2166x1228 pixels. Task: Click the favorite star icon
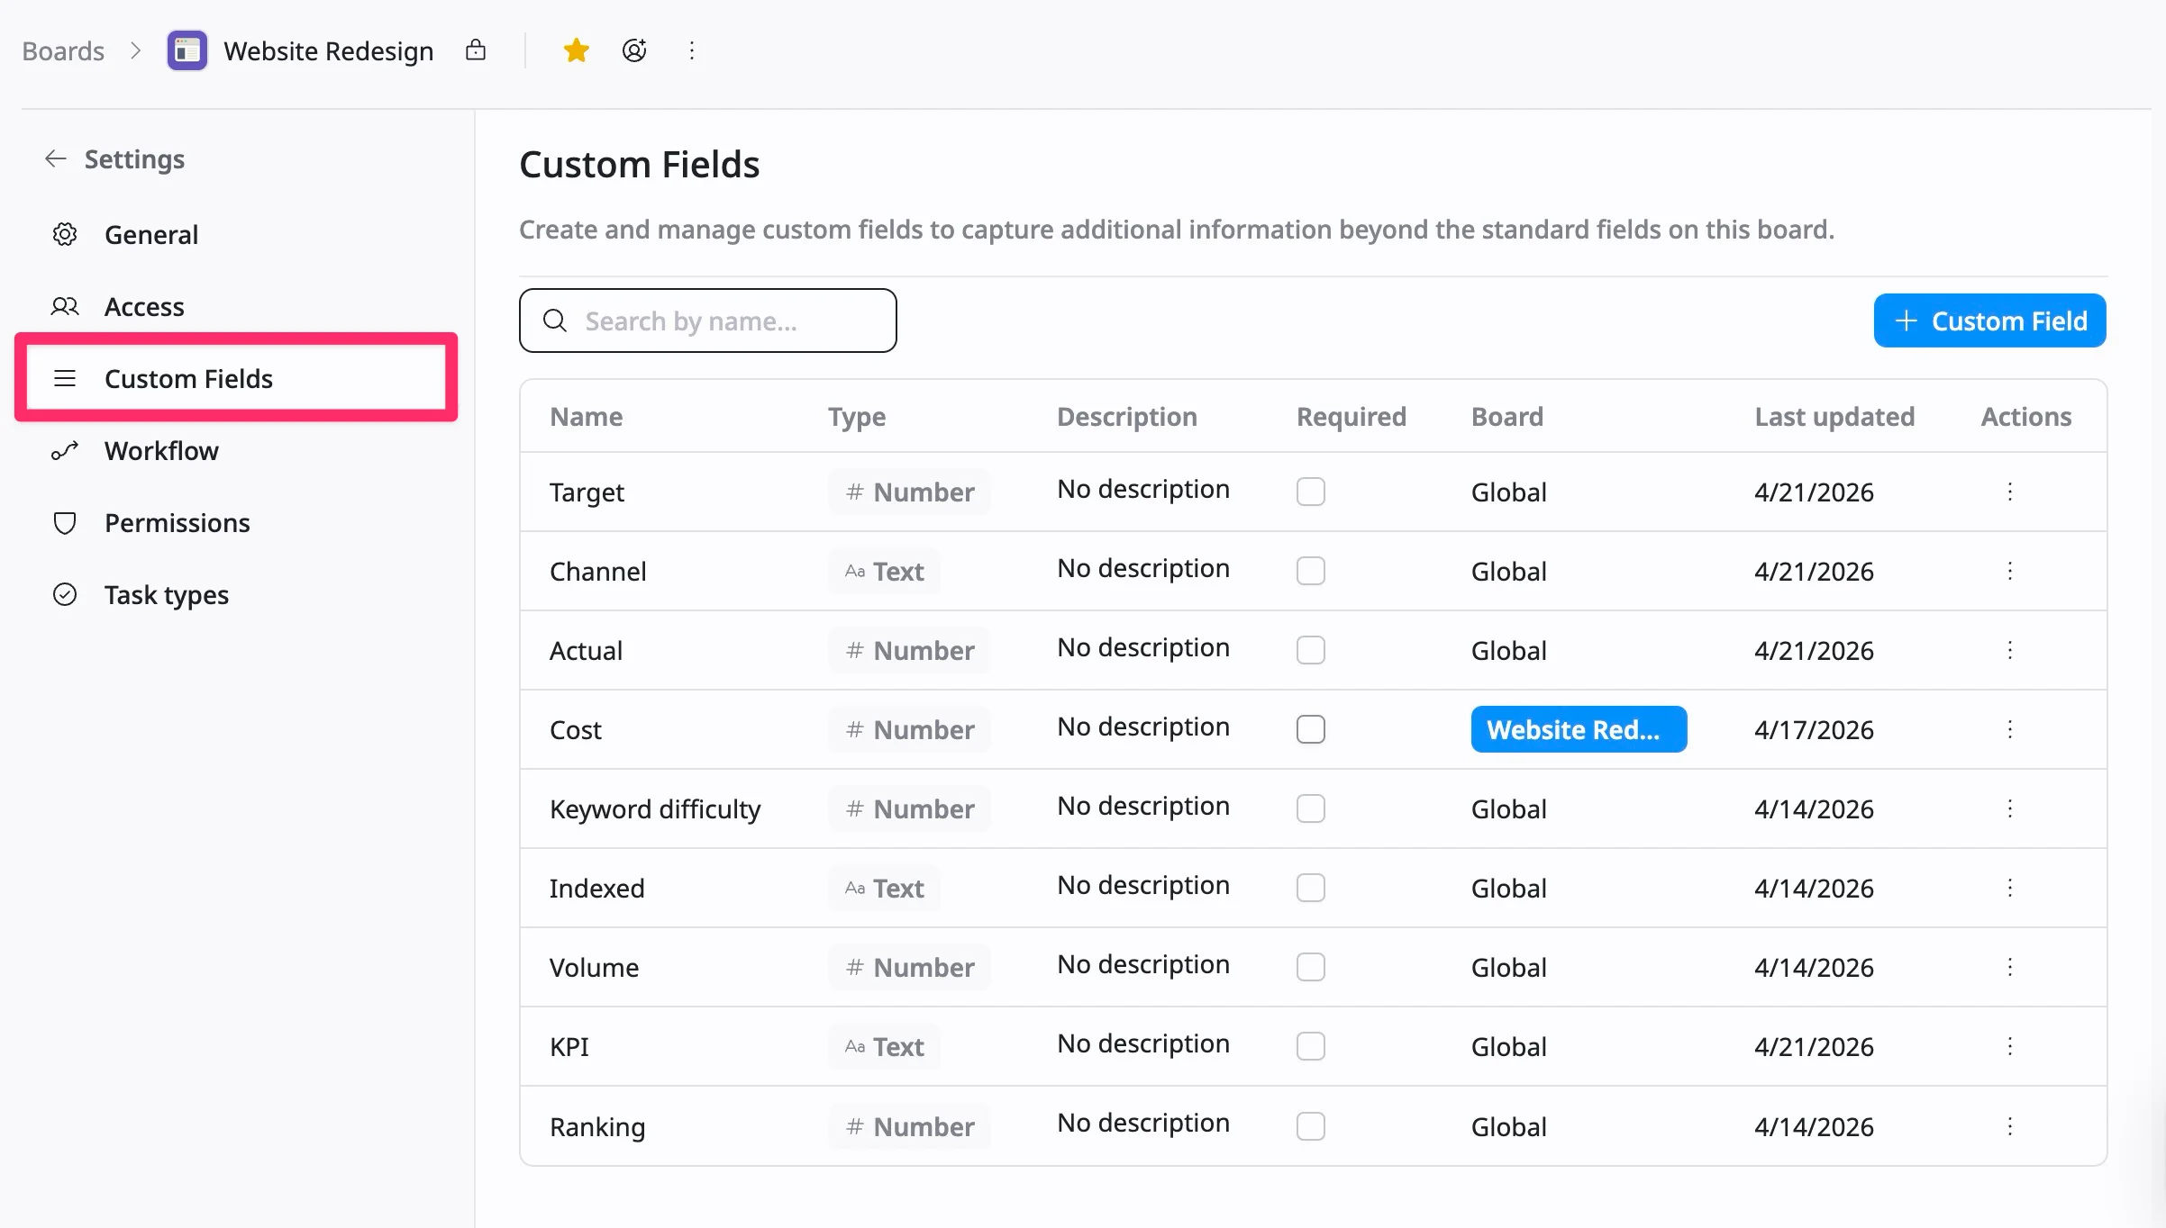pyautogui.click(x=576, y=50)
